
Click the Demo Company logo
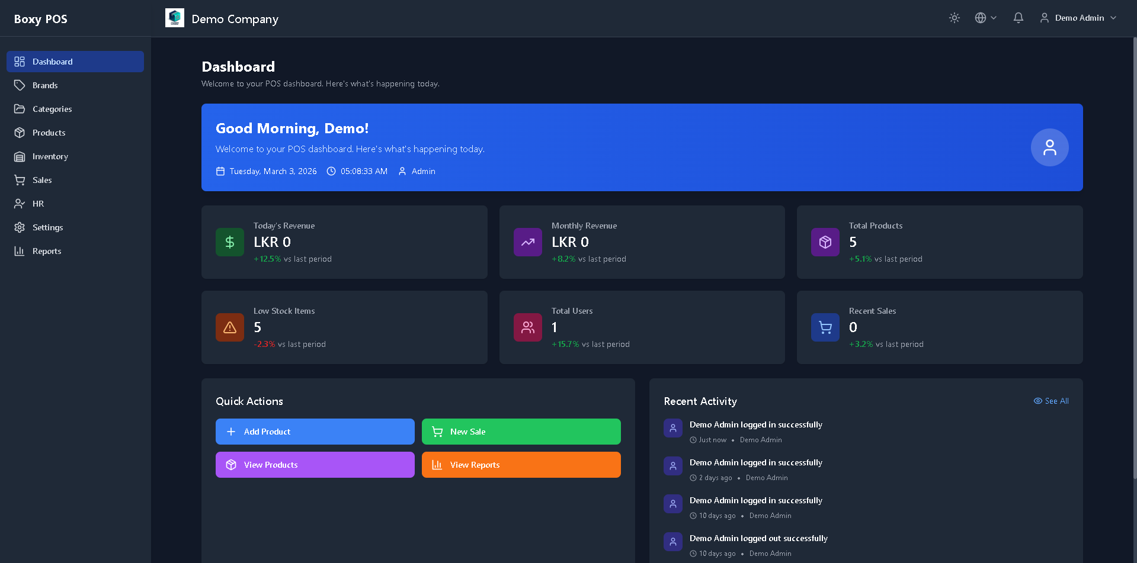point(175,18)
